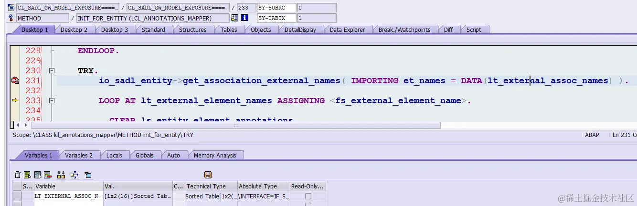Click the blue cube icon in variables toolbar
This screenshot has height=206, width=637.
88,175
